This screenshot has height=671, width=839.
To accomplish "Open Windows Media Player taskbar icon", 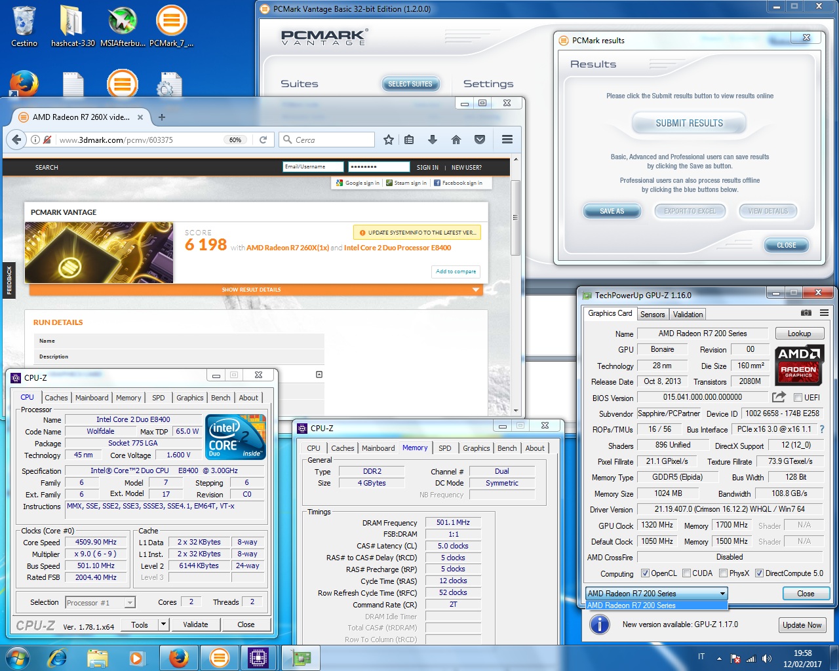I will (x=136, y=657).
